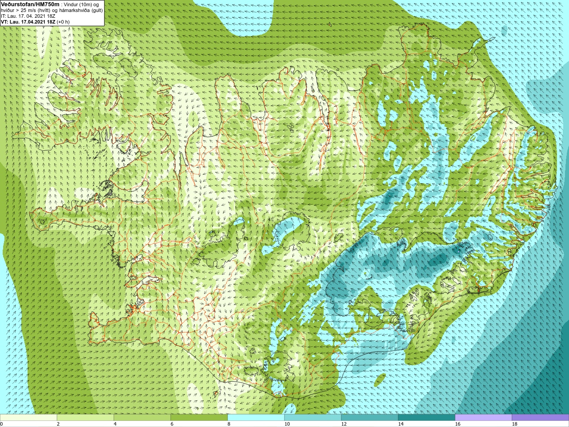Pick the 10–12 m/s turquoise legend swatch

click(x=313, y=418)
